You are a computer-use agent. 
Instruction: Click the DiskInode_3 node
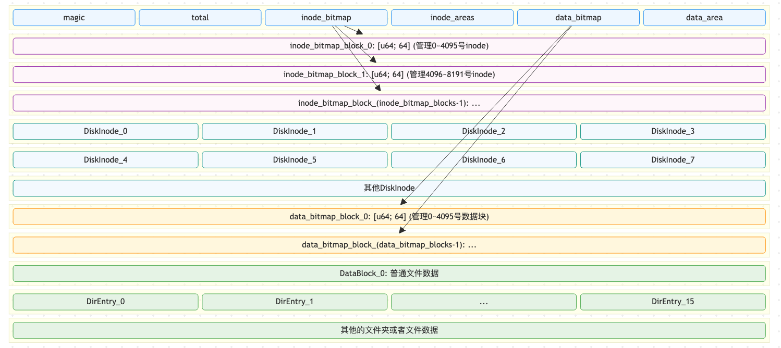(x=673, y=131)
